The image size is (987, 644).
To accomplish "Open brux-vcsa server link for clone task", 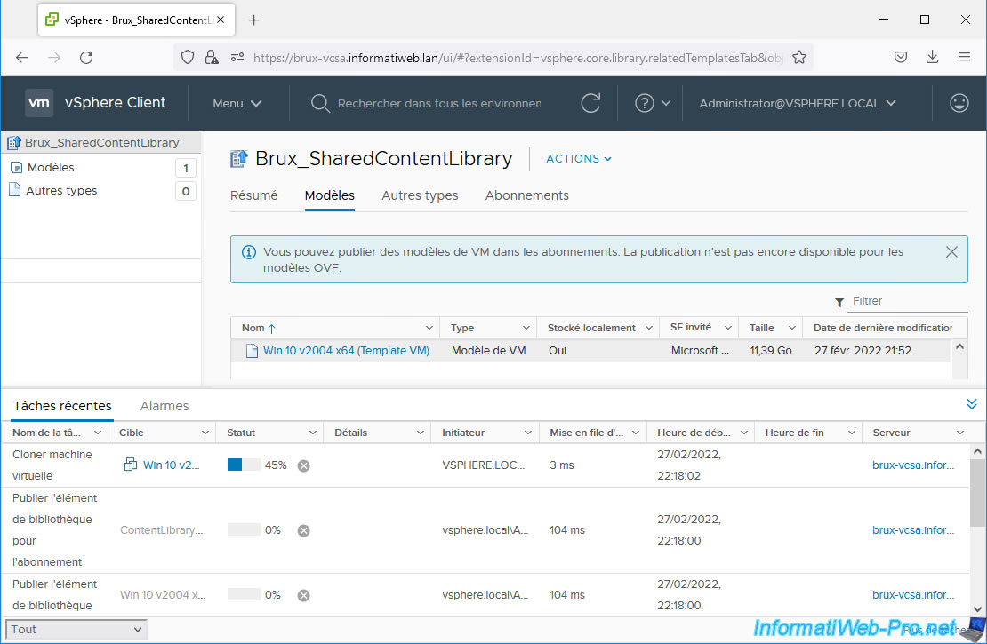I will tap(912, 465).
